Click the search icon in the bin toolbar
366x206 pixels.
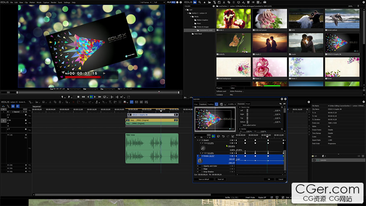click(x=200, y=2)
